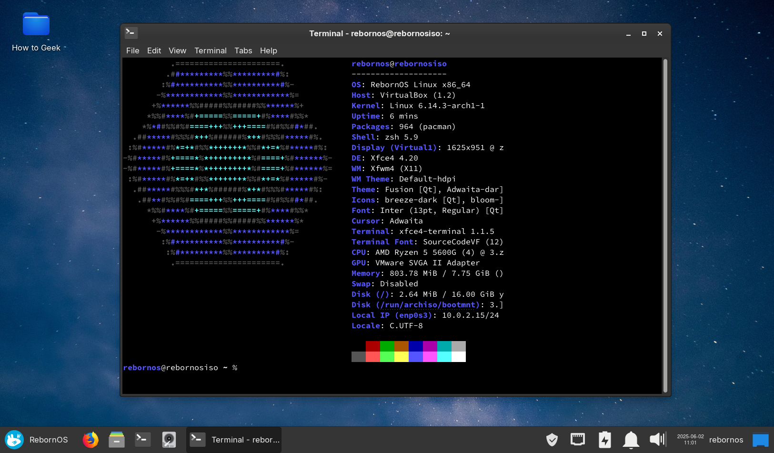Click the shield security tray icon

(552, 440)
